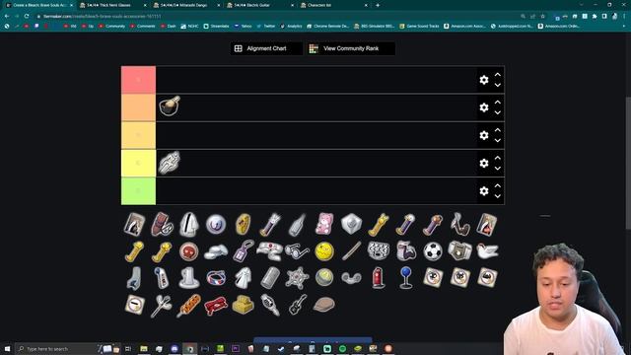Choose the white dove accessory
631x355 pixels.
tap(487, 250)
